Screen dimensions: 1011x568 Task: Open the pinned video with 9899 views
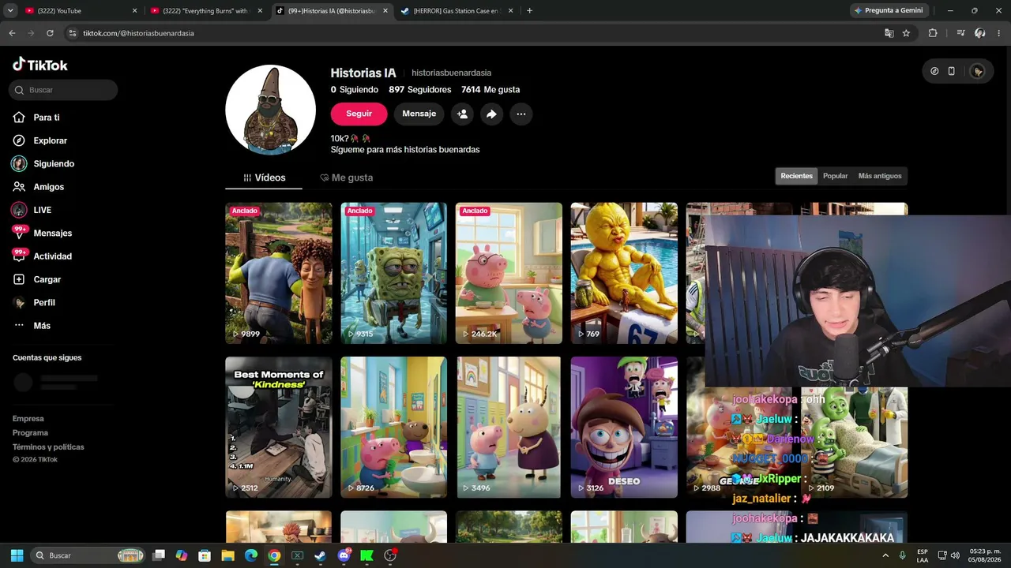tap(279, 273)
